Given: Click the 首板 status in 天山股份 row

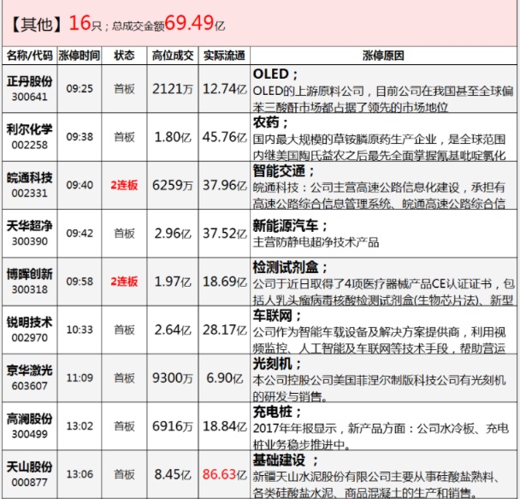Looking at the screenshot, I should coord(124,474).
